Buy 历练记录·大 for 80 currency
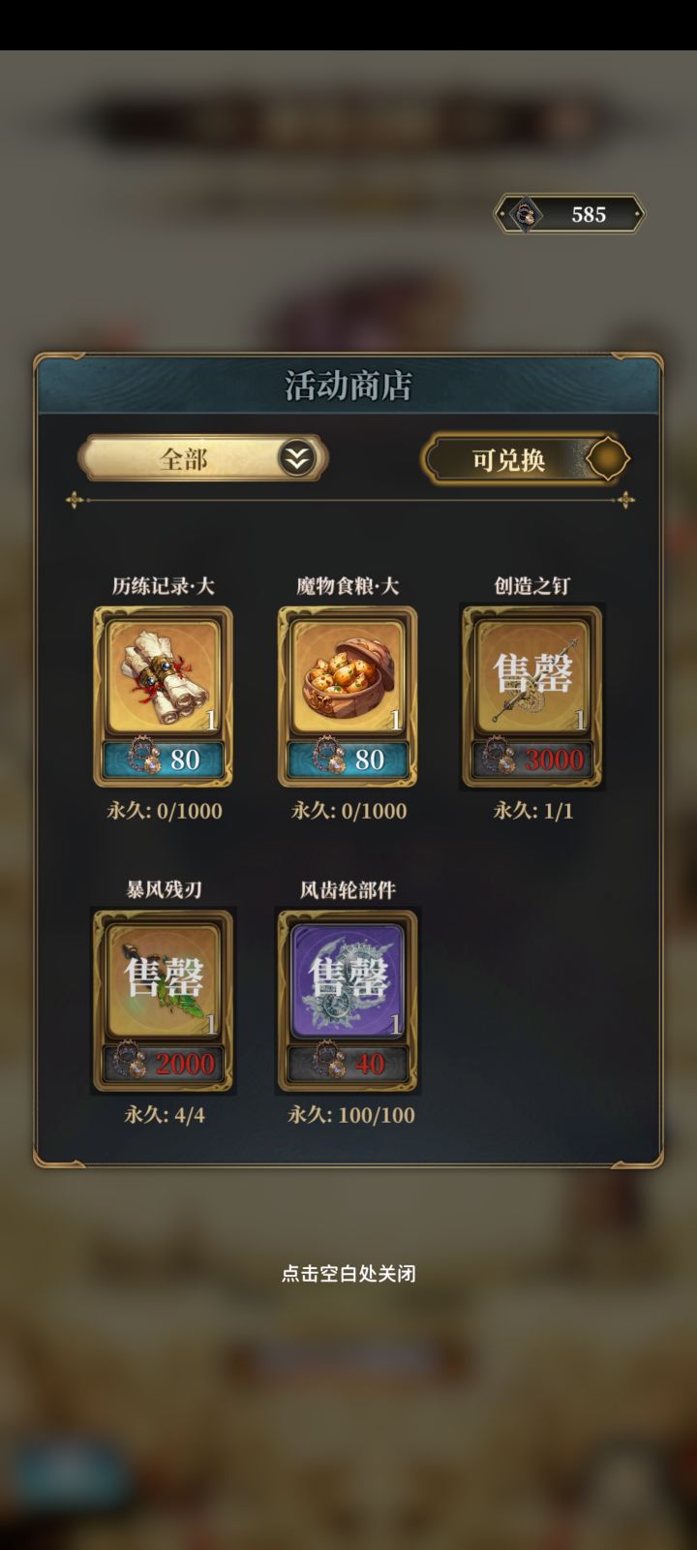This screenshot has width=697, height=1550. click(x=164, y=759)
